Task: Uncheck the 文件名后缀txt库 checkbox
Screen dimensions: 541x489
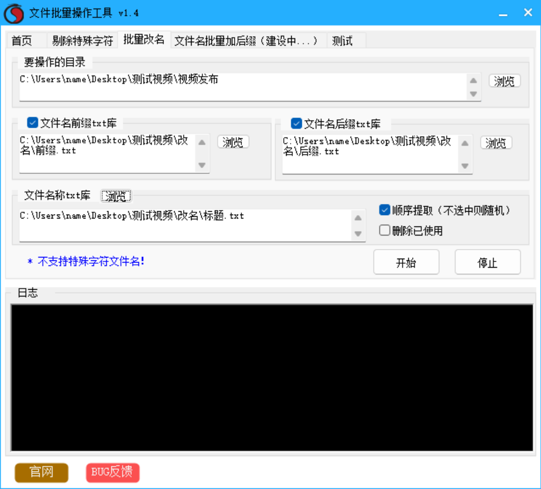Action: coord(296,123)
